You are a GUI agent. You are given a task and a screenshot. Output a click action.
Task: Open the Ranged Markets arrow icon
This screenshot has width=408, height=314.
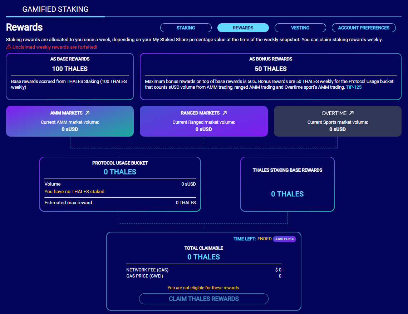pos(225,113)
